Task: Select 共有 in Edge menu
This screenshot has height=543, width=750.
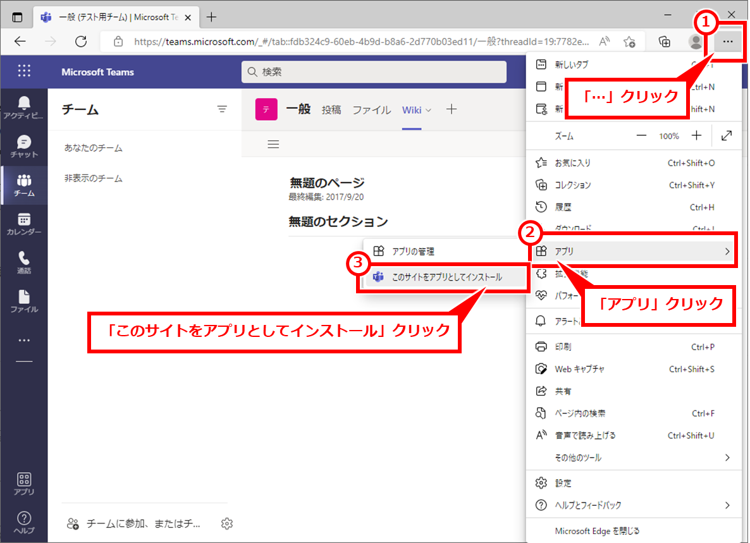Action: [x=633, y=391]
